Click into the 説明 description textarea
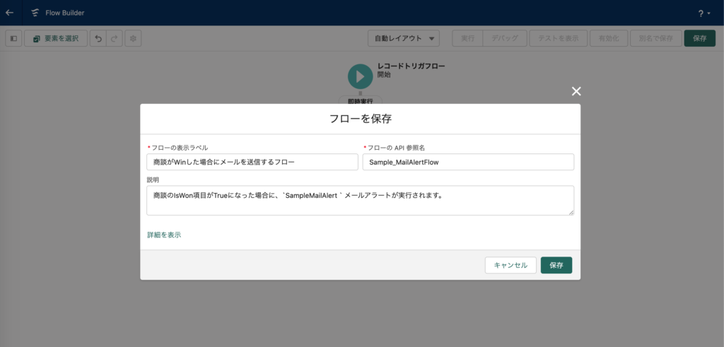 [360, 200]
